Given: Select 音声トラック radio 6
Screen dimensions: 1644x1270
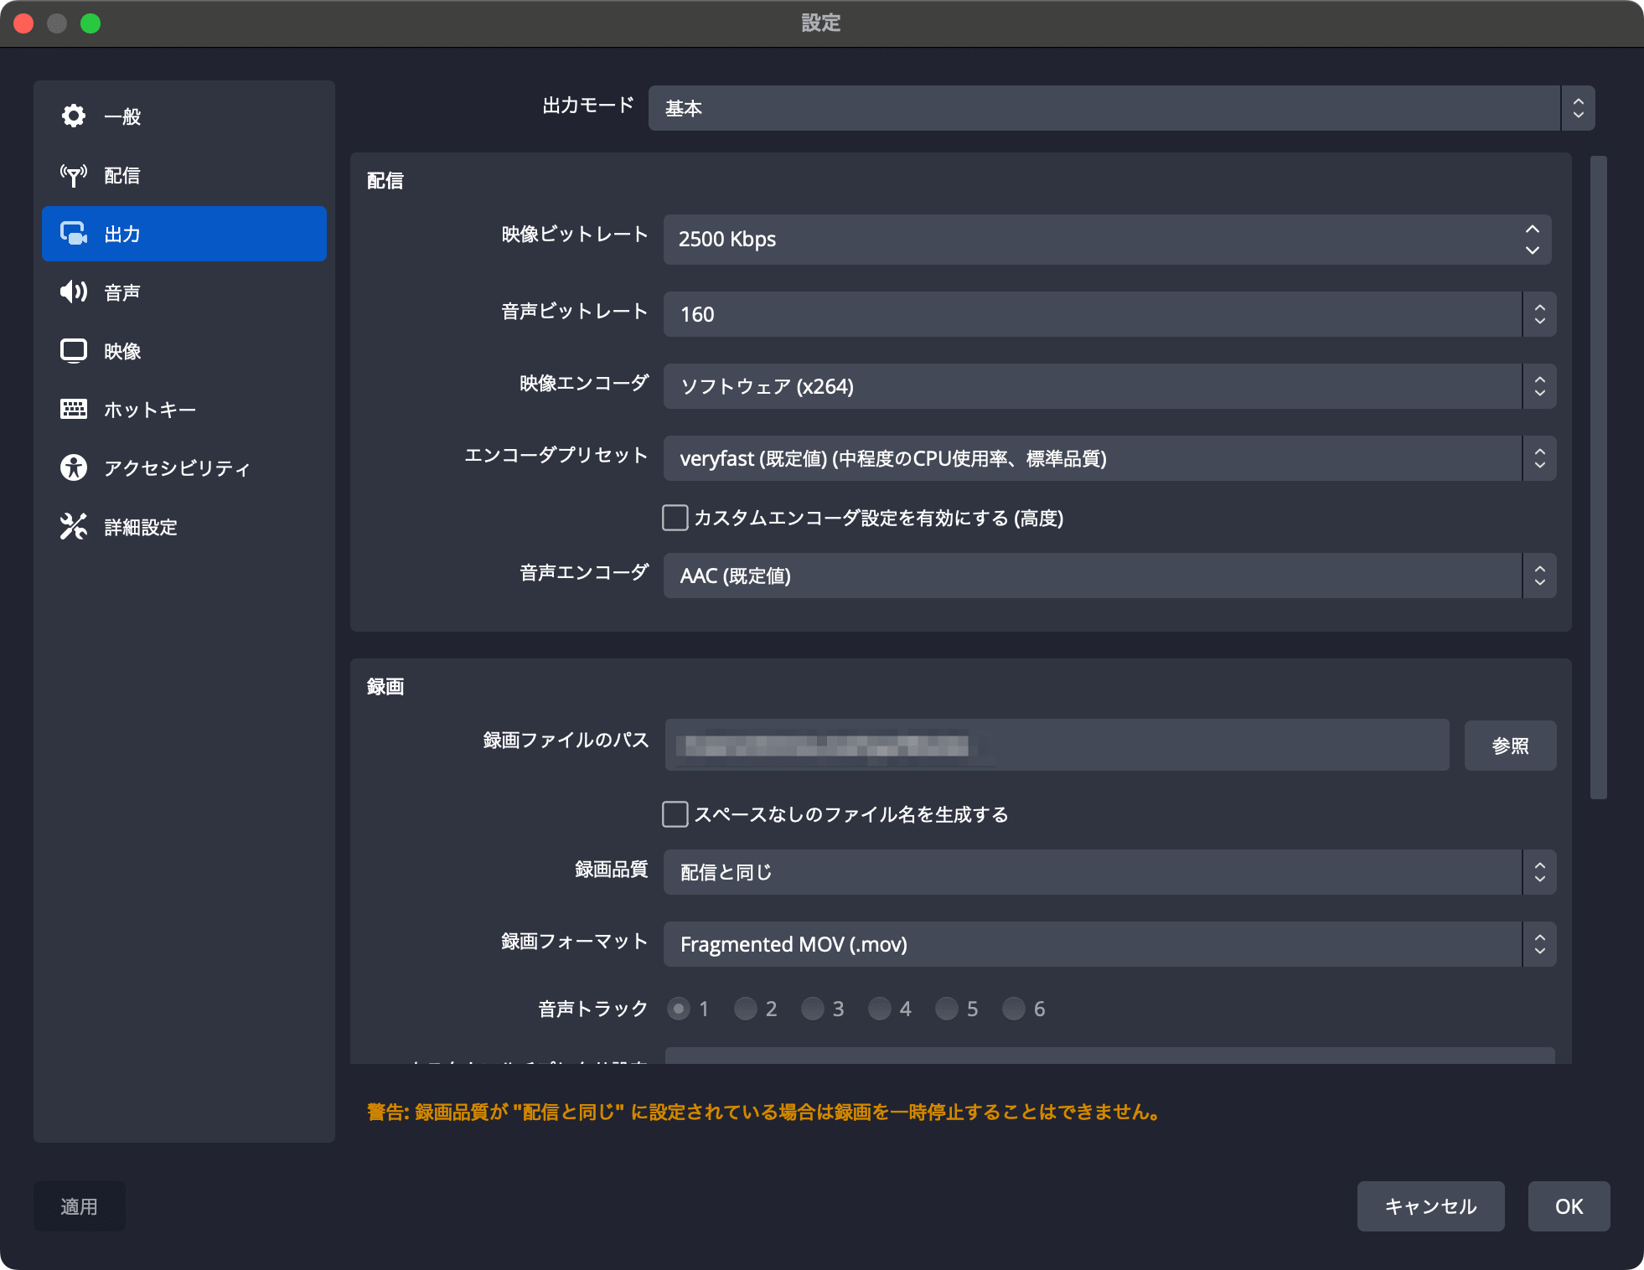Looking at the screenshot, I should [1014, 1009].
